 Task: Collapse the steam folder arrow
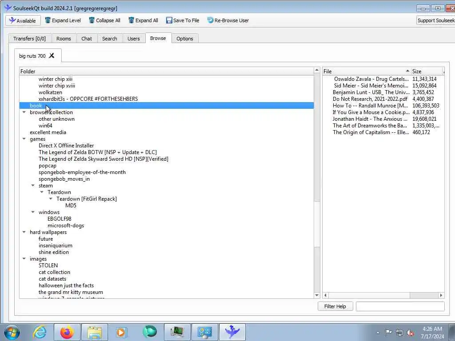click(33, 186)
